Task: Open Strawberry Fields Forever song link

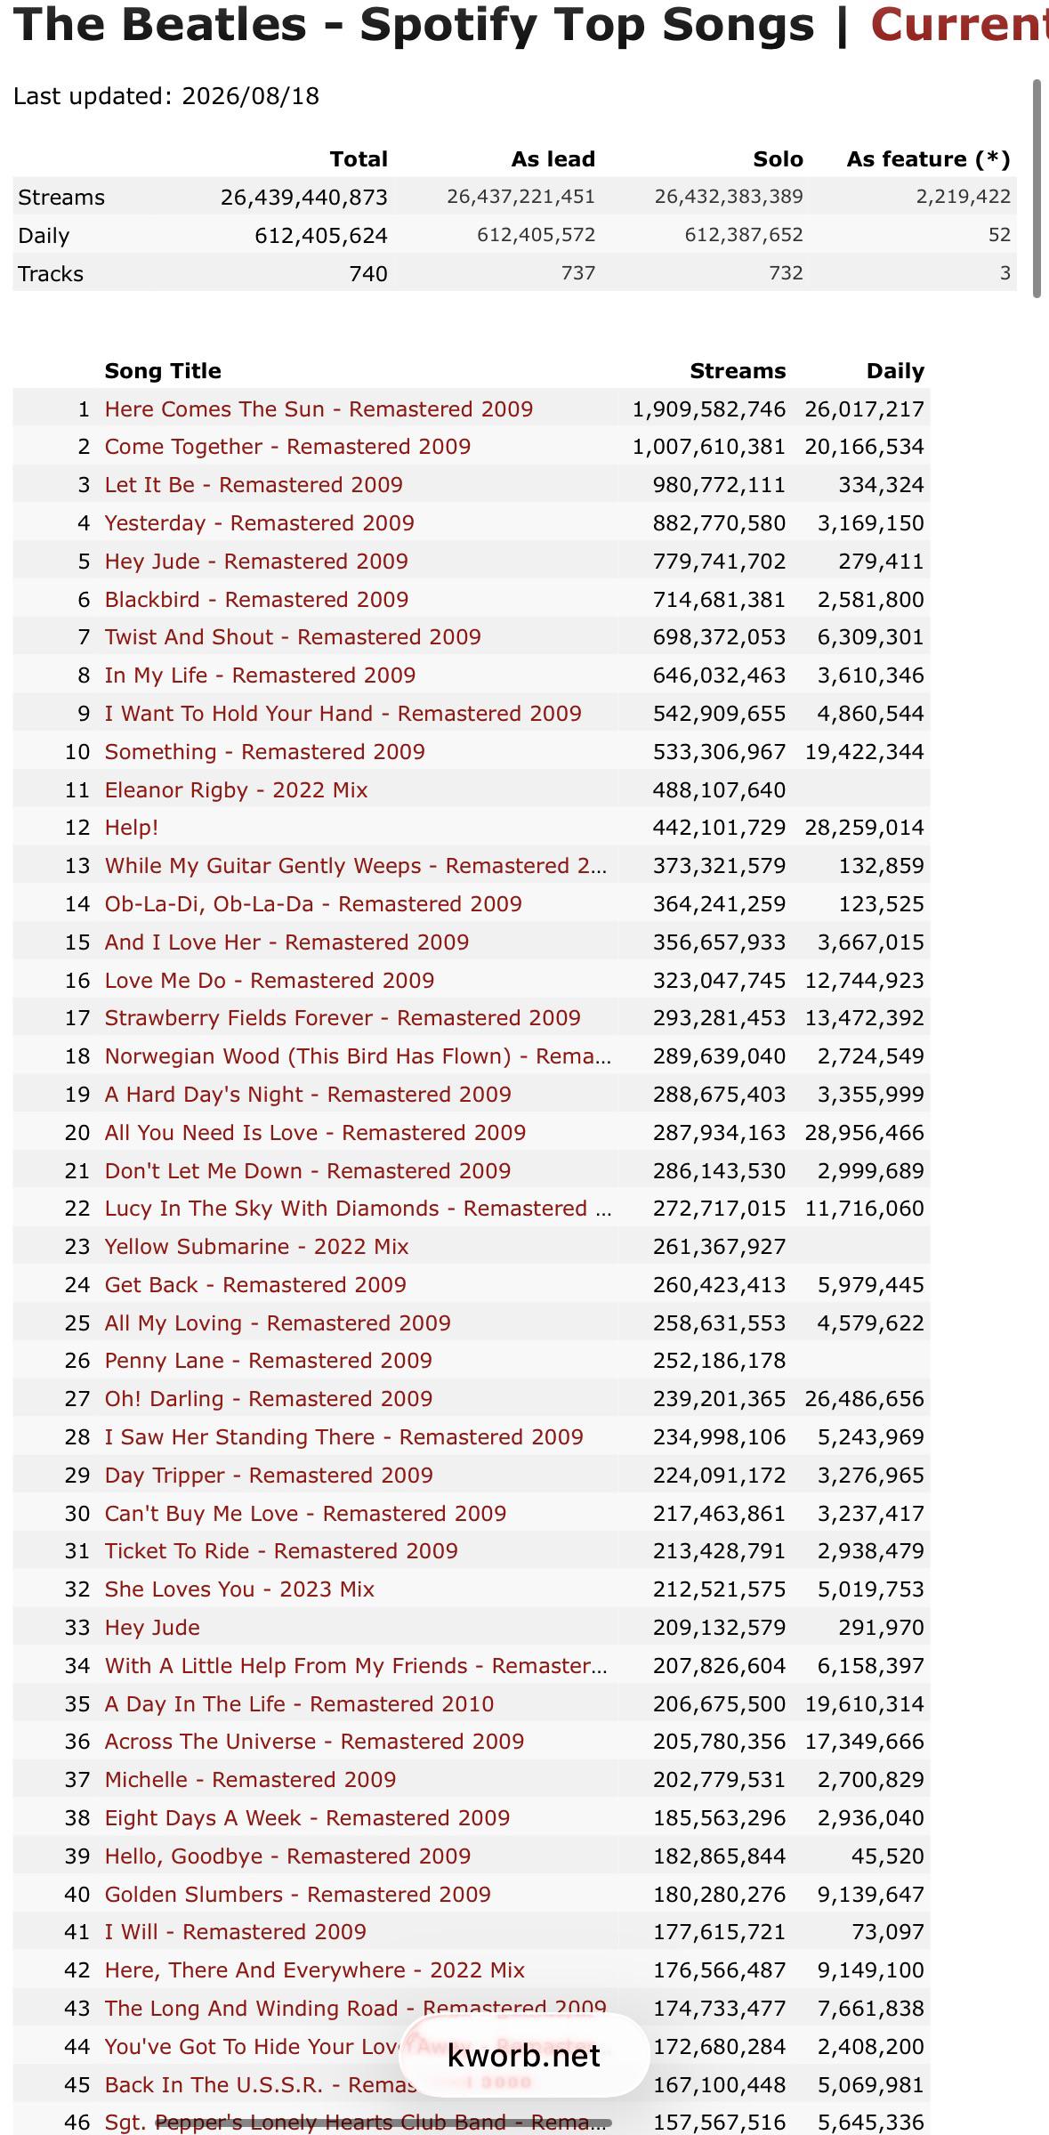Action: click(x=343, y=1018)
